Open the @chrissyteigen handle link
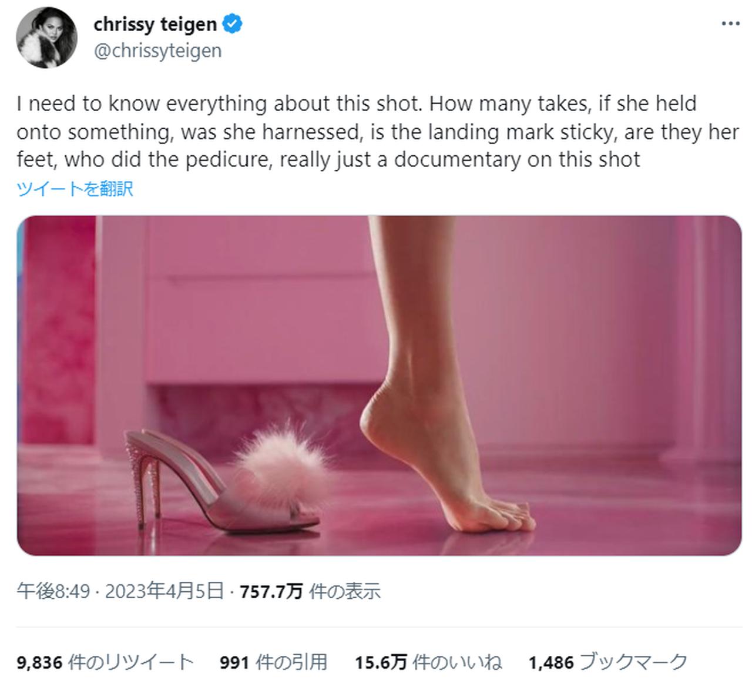 157,51
